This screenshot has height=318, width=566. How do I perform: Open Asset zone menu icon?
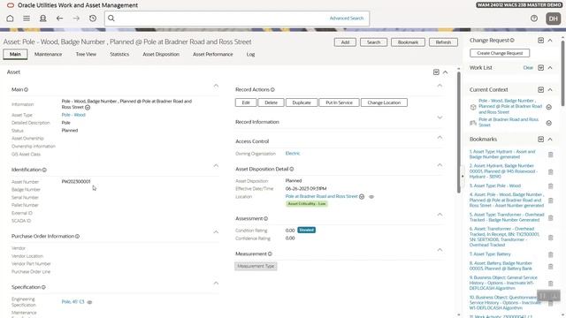436,72
